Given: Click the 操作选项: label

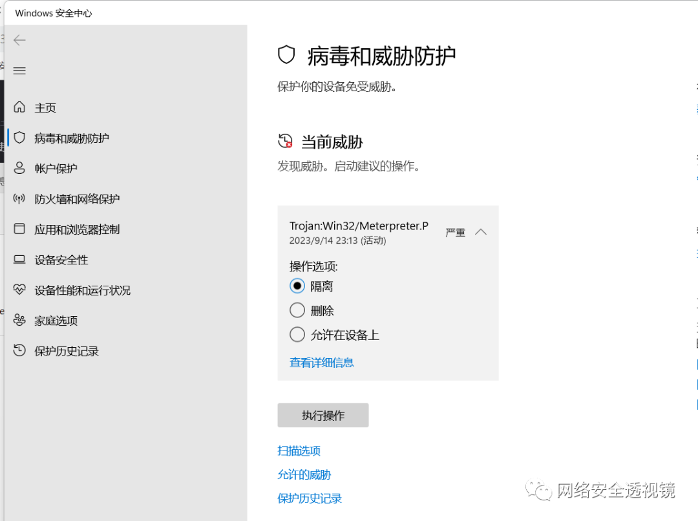Looking at the screenshot, I should point(314,266).
